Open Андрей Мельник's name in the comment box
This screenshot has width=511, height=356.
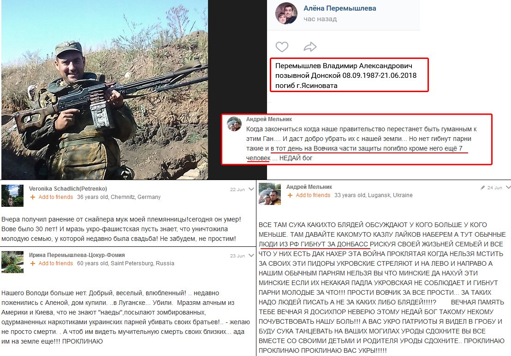[269, 119]
